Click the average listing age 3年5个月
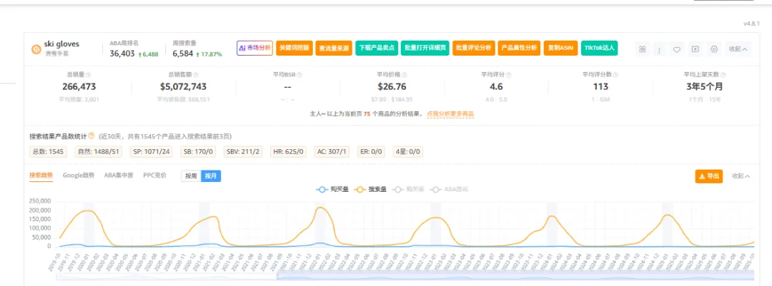The height and width of the screenshot is (286, 772). pos(705,87)
